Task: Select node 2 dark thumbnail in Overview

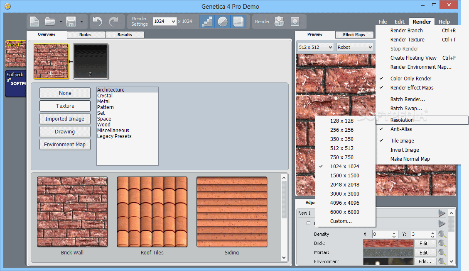Action: pos(91,61)
